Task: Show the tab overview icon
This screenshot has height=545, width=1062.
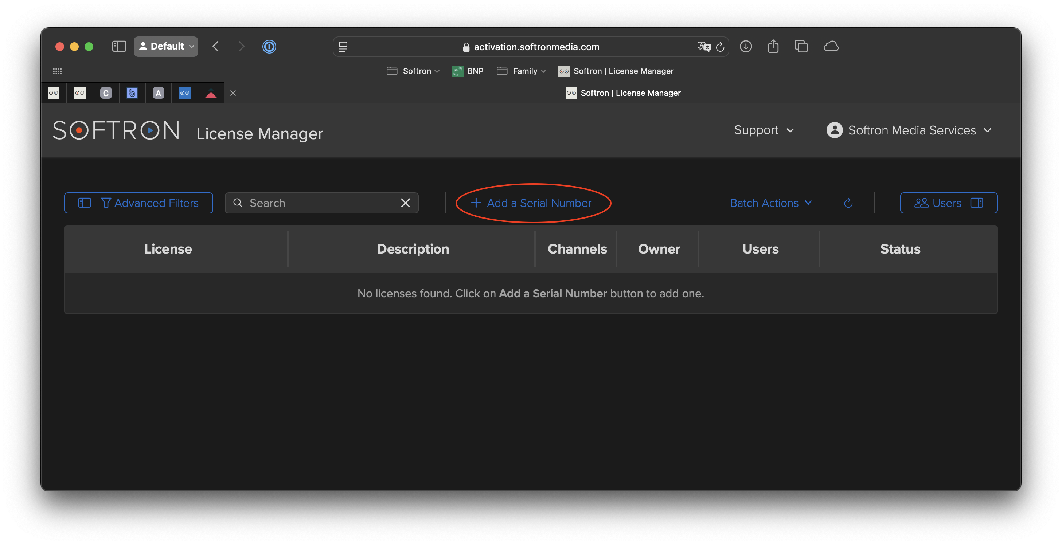Action: pyautogui.click(x=801, y=46)
